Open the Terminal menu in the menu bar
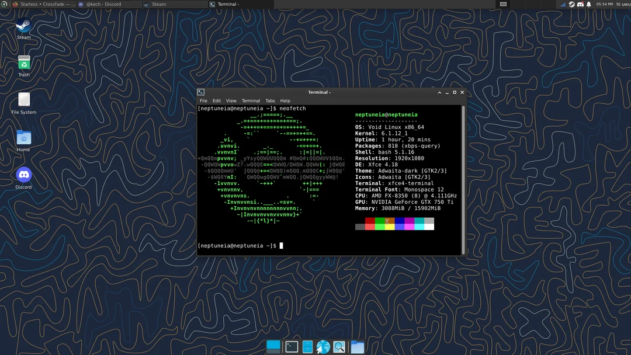Viewport: 631px width, 355px height. (251, 100)
